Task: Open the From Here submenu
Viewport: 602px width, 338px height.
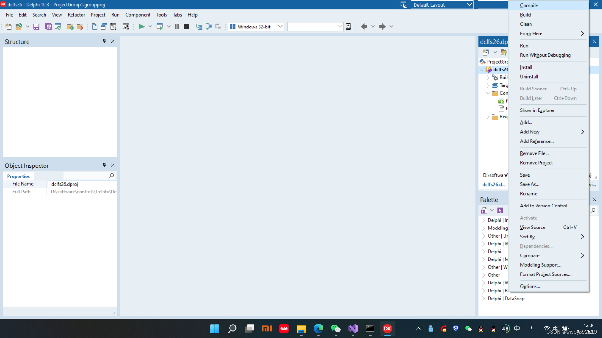Action: click(x=548, y=33)
